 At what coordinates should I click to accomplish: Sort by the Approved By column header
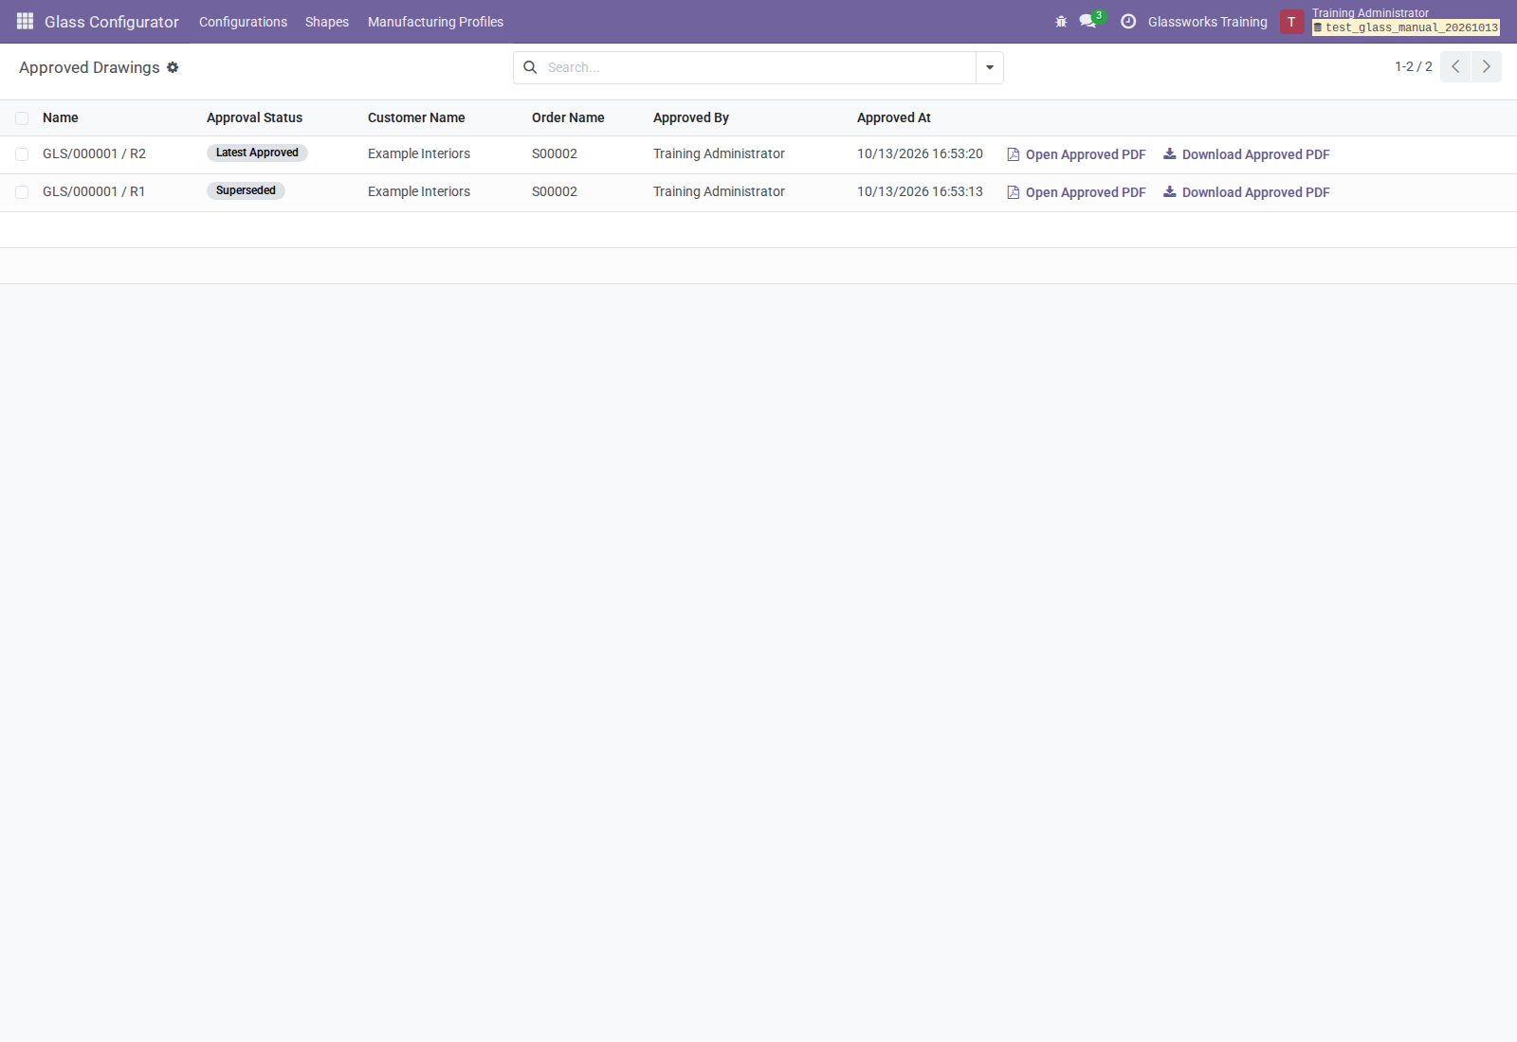pyautogui.click(x=691, y=117)
